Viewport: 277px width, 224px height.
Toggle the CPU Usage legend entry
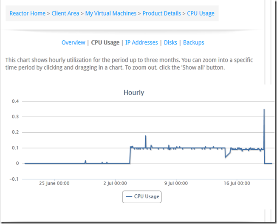pos(142,197)
